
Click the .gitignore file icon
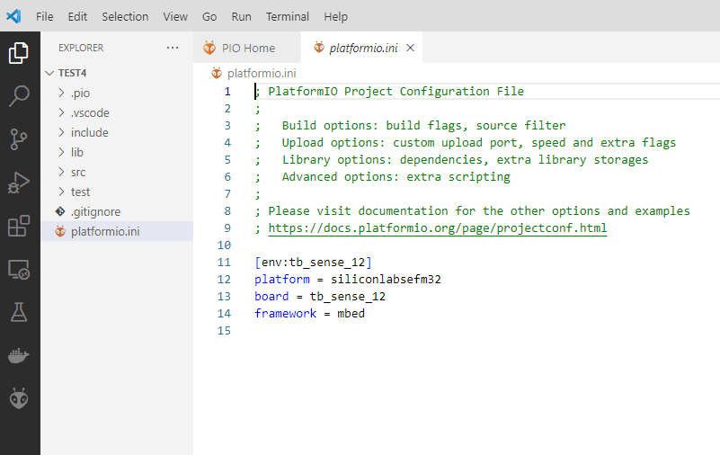click(60, 211)
